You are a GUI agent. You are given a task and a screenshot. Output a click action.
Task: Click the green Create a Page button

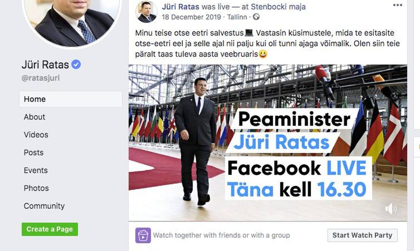[50, 229]
